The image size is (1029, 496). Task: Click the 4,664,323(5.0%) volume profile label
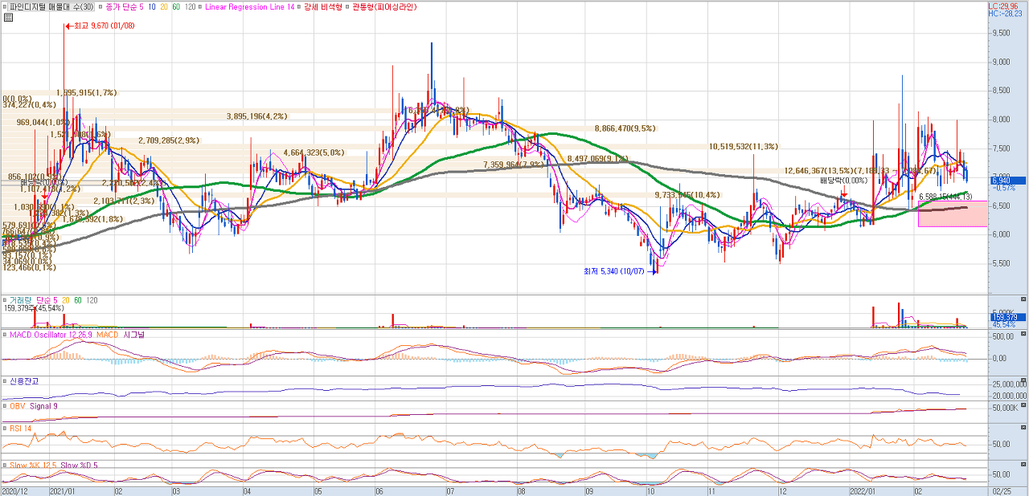(x=314, y=152)
